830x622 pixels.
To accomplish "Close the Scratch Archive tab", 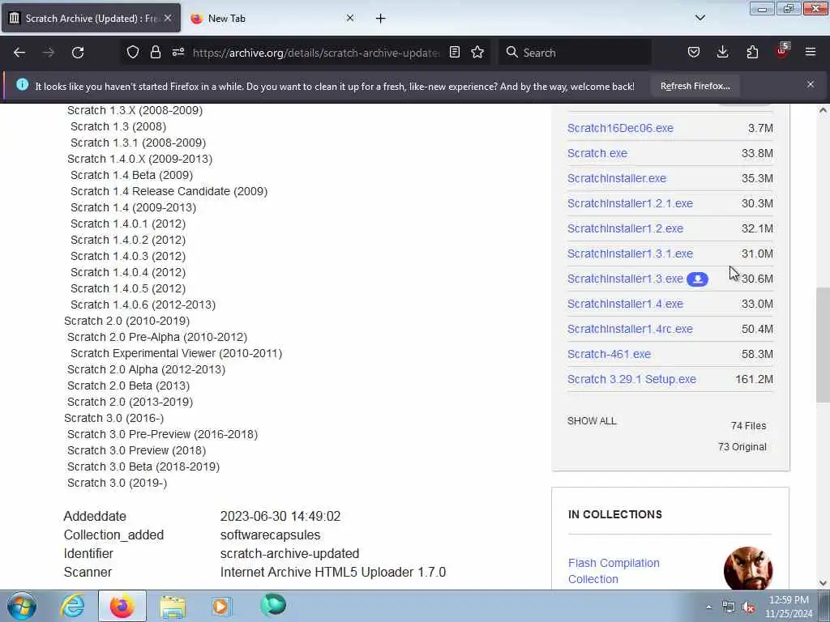I will point(168,18).
